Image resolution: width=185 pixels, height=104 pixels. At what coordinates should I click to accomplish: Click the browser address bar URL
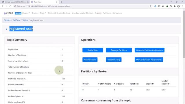[x=49, y=6]
